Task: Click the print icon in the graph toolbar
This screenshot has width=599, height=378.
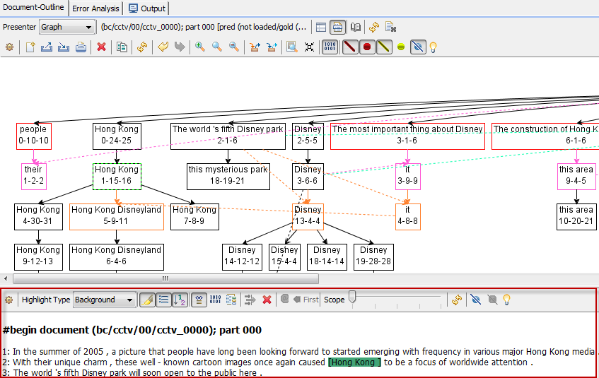Action: (x=81, y=47)
